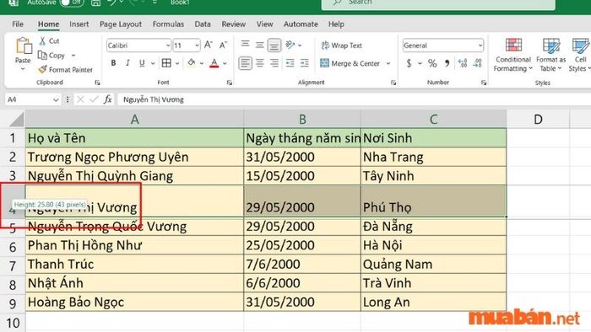Apply Fill Color bucket
The width and height of the screenshot is (591, 332).
point(192,63)
